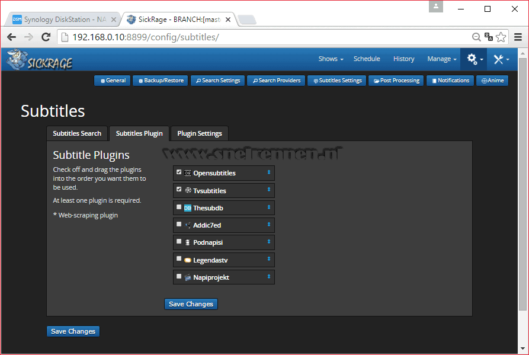Open the Search Settings config button
The image size is (529, 355).
[x=217, y=81]
